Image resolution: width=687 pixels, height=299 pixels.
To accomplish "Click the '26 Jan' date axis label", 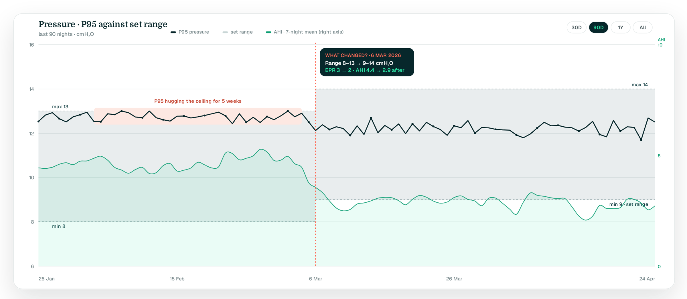I will (x=47, y=279).
